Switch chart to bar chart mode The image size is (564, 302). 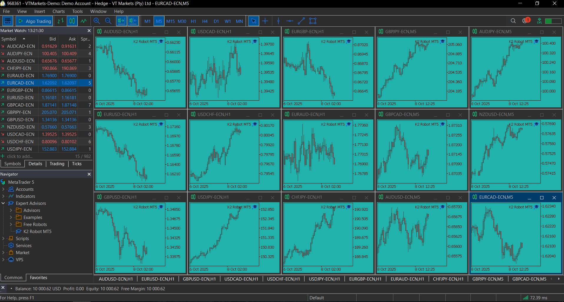(x=61, y=21)
